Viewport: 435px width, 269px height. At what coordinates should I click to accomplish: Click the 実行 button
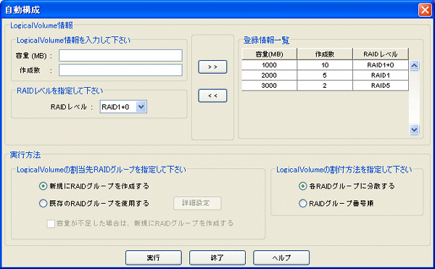click(154, 258)
